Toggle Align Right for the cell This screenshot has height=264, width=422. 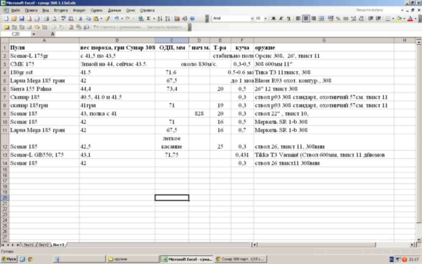coord(314,18)
